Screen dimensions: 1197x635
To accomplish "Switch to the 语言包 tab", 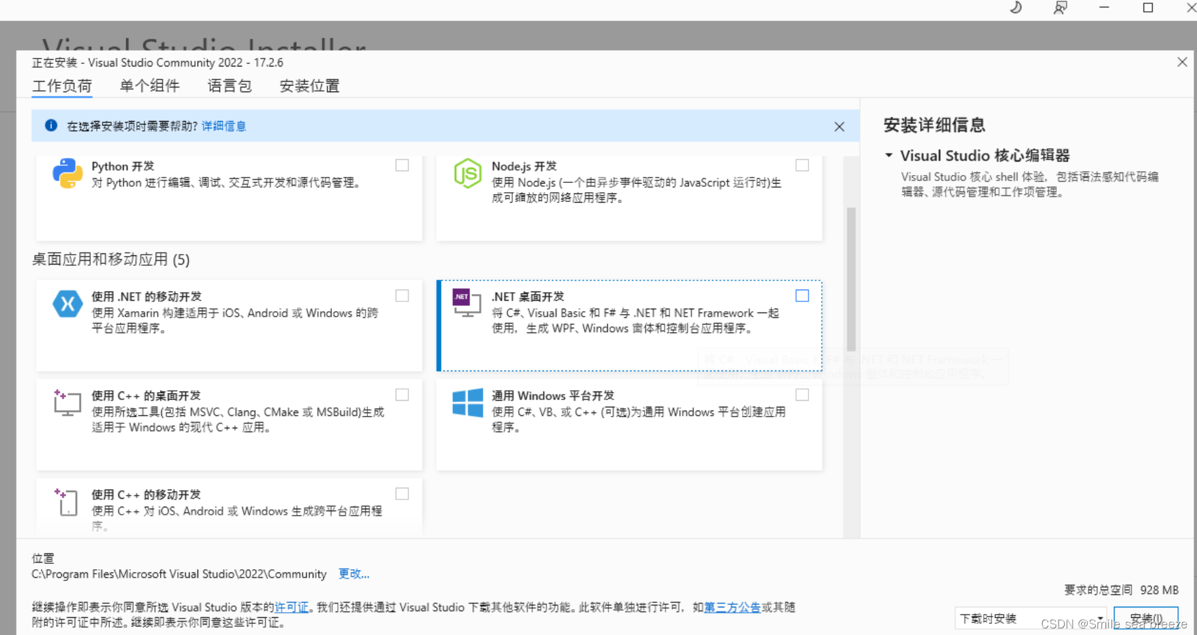I will (x=229, y=86).
